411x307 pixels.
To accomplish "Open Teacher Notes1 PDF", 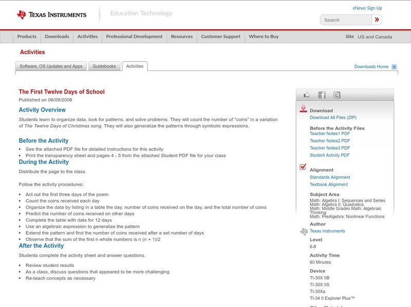I will coord(330,133).
